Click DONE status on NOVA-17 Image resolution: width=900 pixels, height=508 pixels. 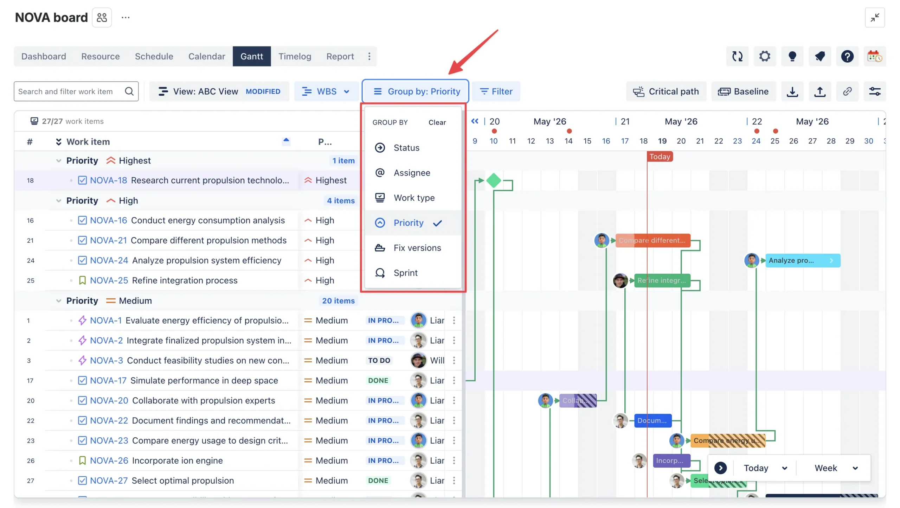pos(378,380)
